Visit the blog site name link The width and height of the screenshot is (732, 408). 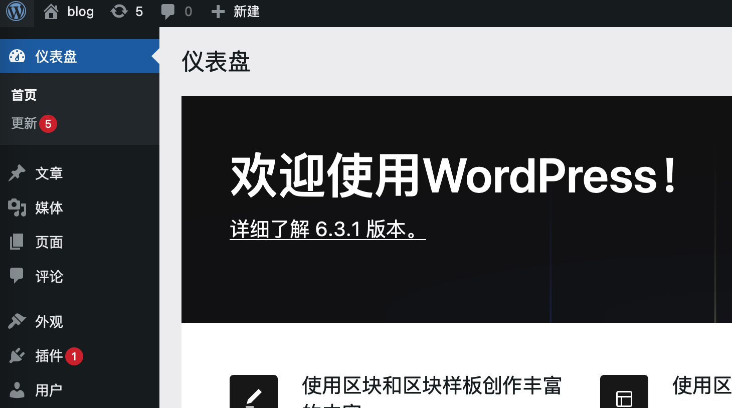click(81, 12)
